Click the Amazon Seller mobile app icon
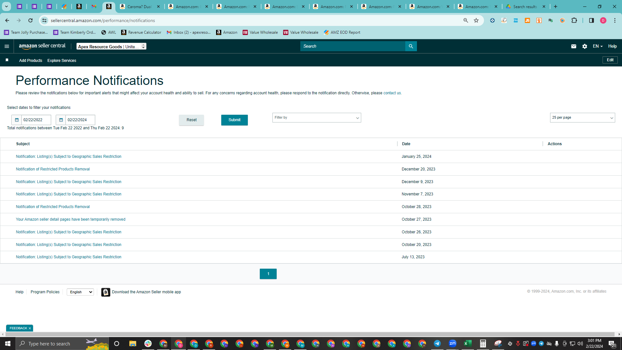Image resolution: width=622 pixels, height=350 pixels. [x=106, y=292]
